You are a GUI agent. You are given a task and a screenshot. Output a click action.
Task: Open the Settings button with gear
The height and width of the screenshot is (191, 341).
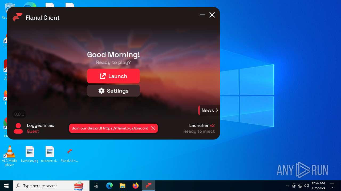coord(113,91)
